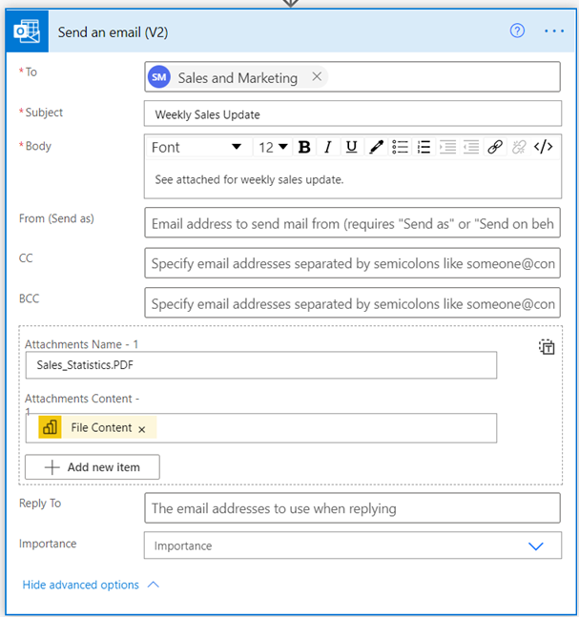Open the font color picker pen
The width and height of the screenshot is (579, 617).
pos(376,147)
